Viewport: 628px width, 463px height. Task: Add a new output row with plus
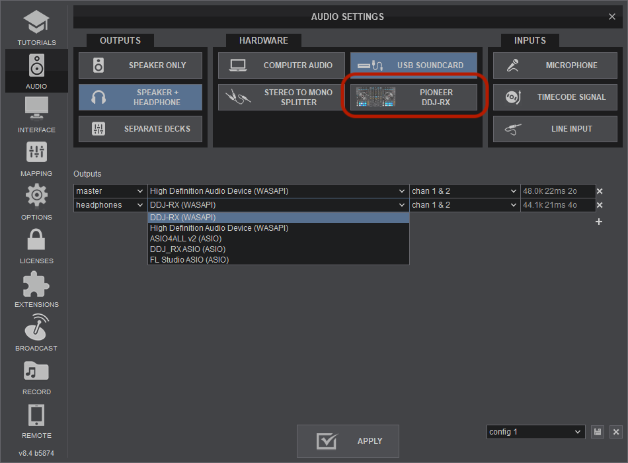point(599,222)
